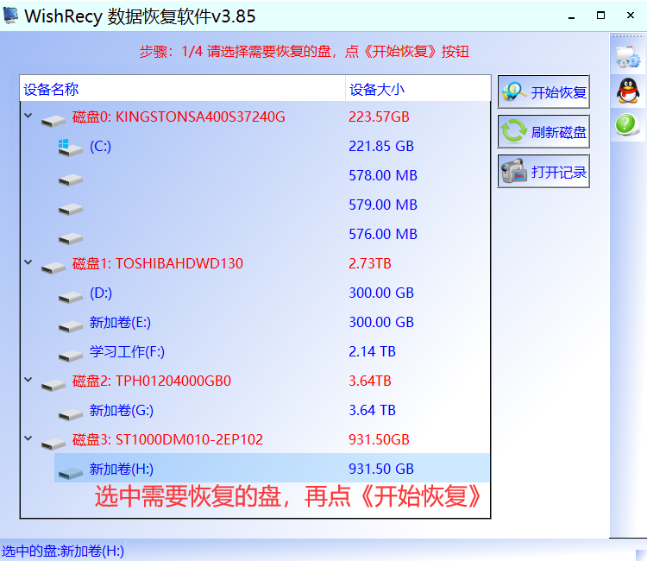Click the 刷新磁盘 button
The image size is (647, 561).
[x=543, y=131]
